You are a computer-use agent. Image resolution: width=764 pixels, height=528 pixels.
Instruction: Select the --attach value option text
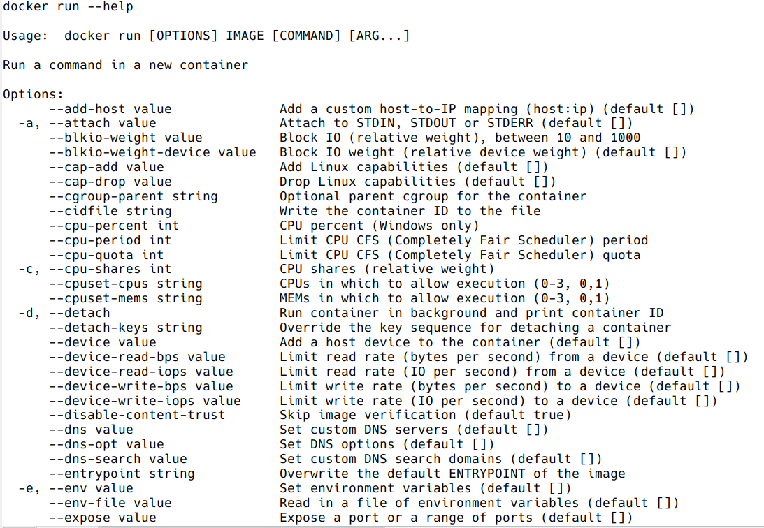click(x=102, y=124)
